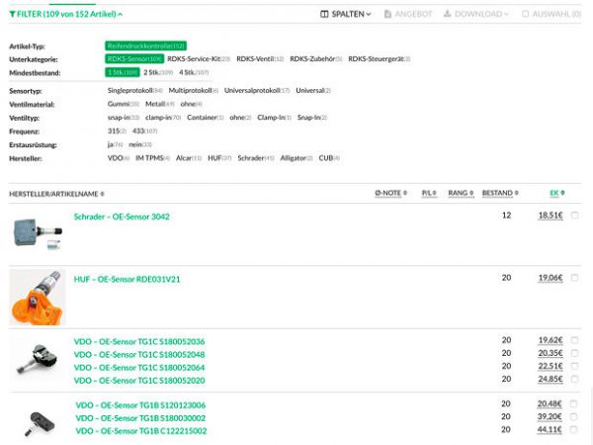This screenshot has width=593, height=445.
Task: Sort by BESTAND column
Action: click(500, 193)
